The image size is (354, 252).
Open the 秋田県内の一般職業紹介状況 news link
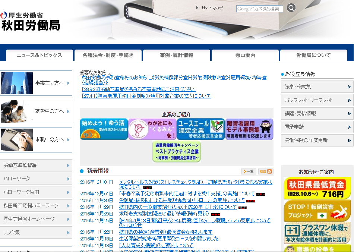(x=178, y=207)
